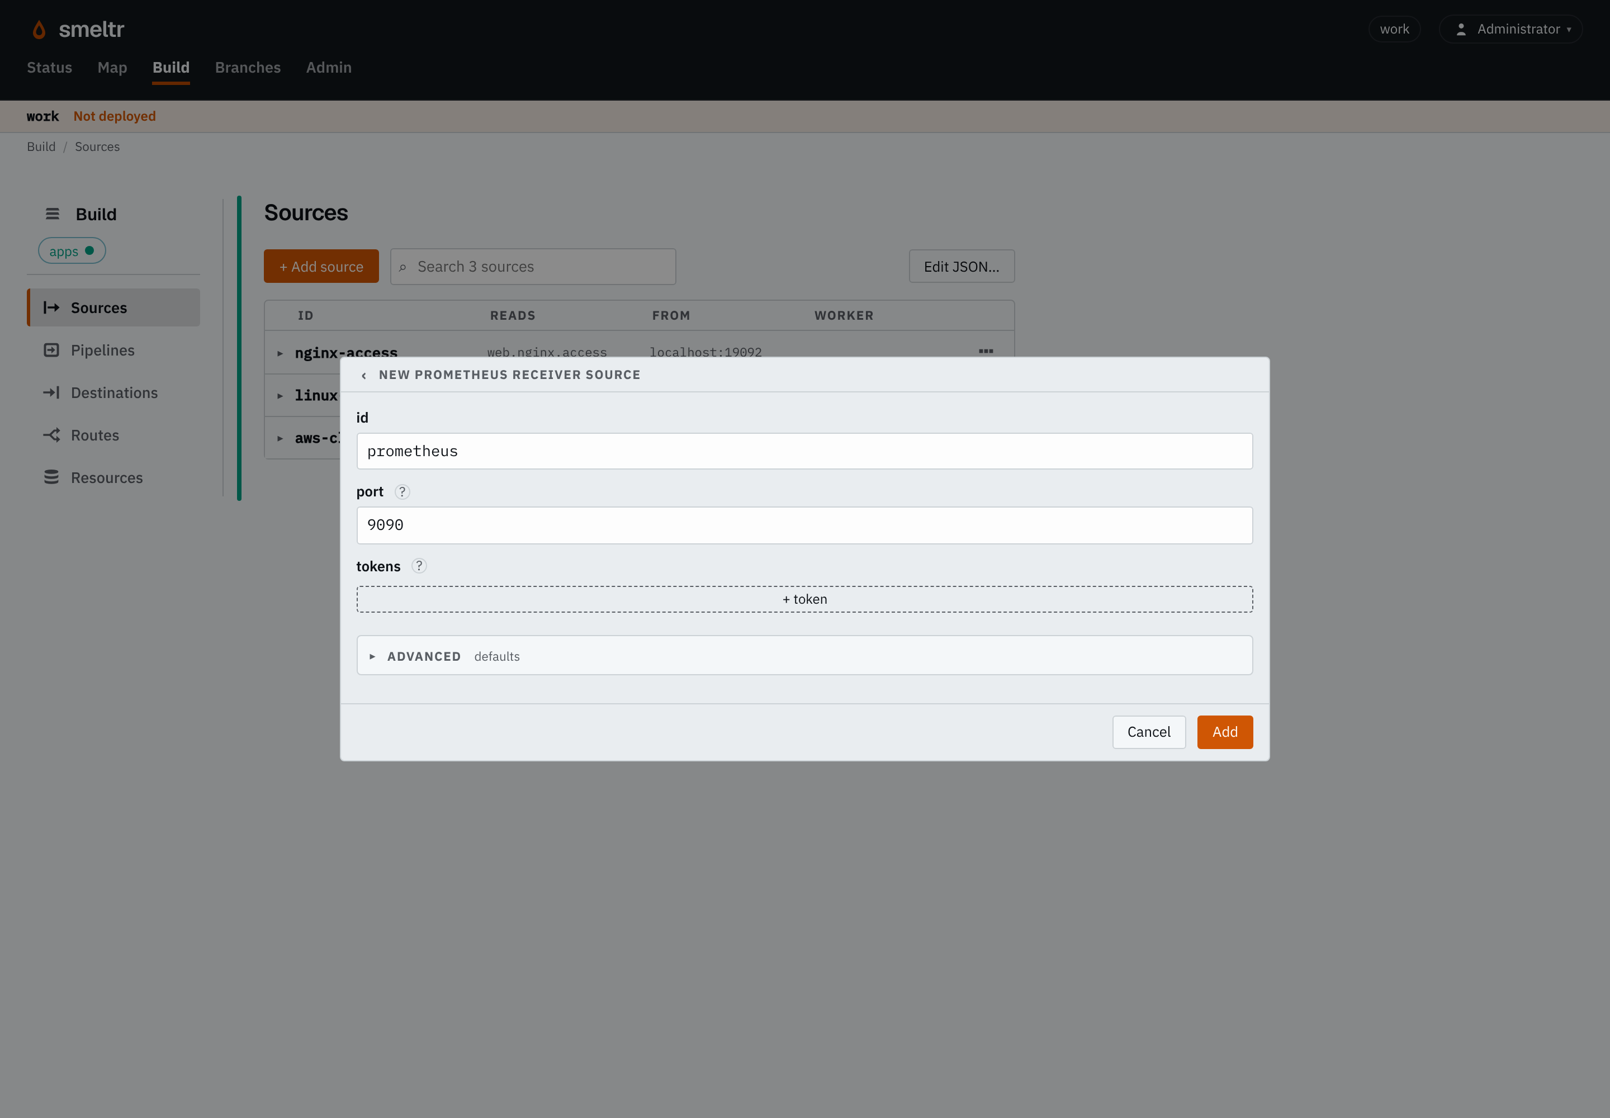Open the Build hamburger menu icon

[53, 214]
